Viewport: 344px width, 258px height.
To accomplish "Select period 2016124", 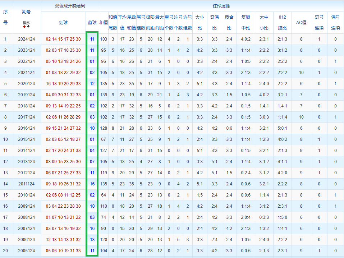I will (x=26, y=128).
